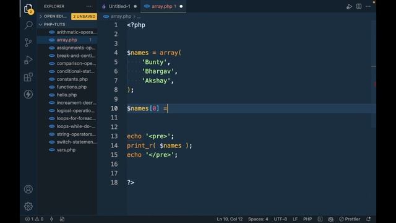This screenshot has width=396, height=223.
Task: Change encoding via UTF-8
Action: tap(280, 219)
